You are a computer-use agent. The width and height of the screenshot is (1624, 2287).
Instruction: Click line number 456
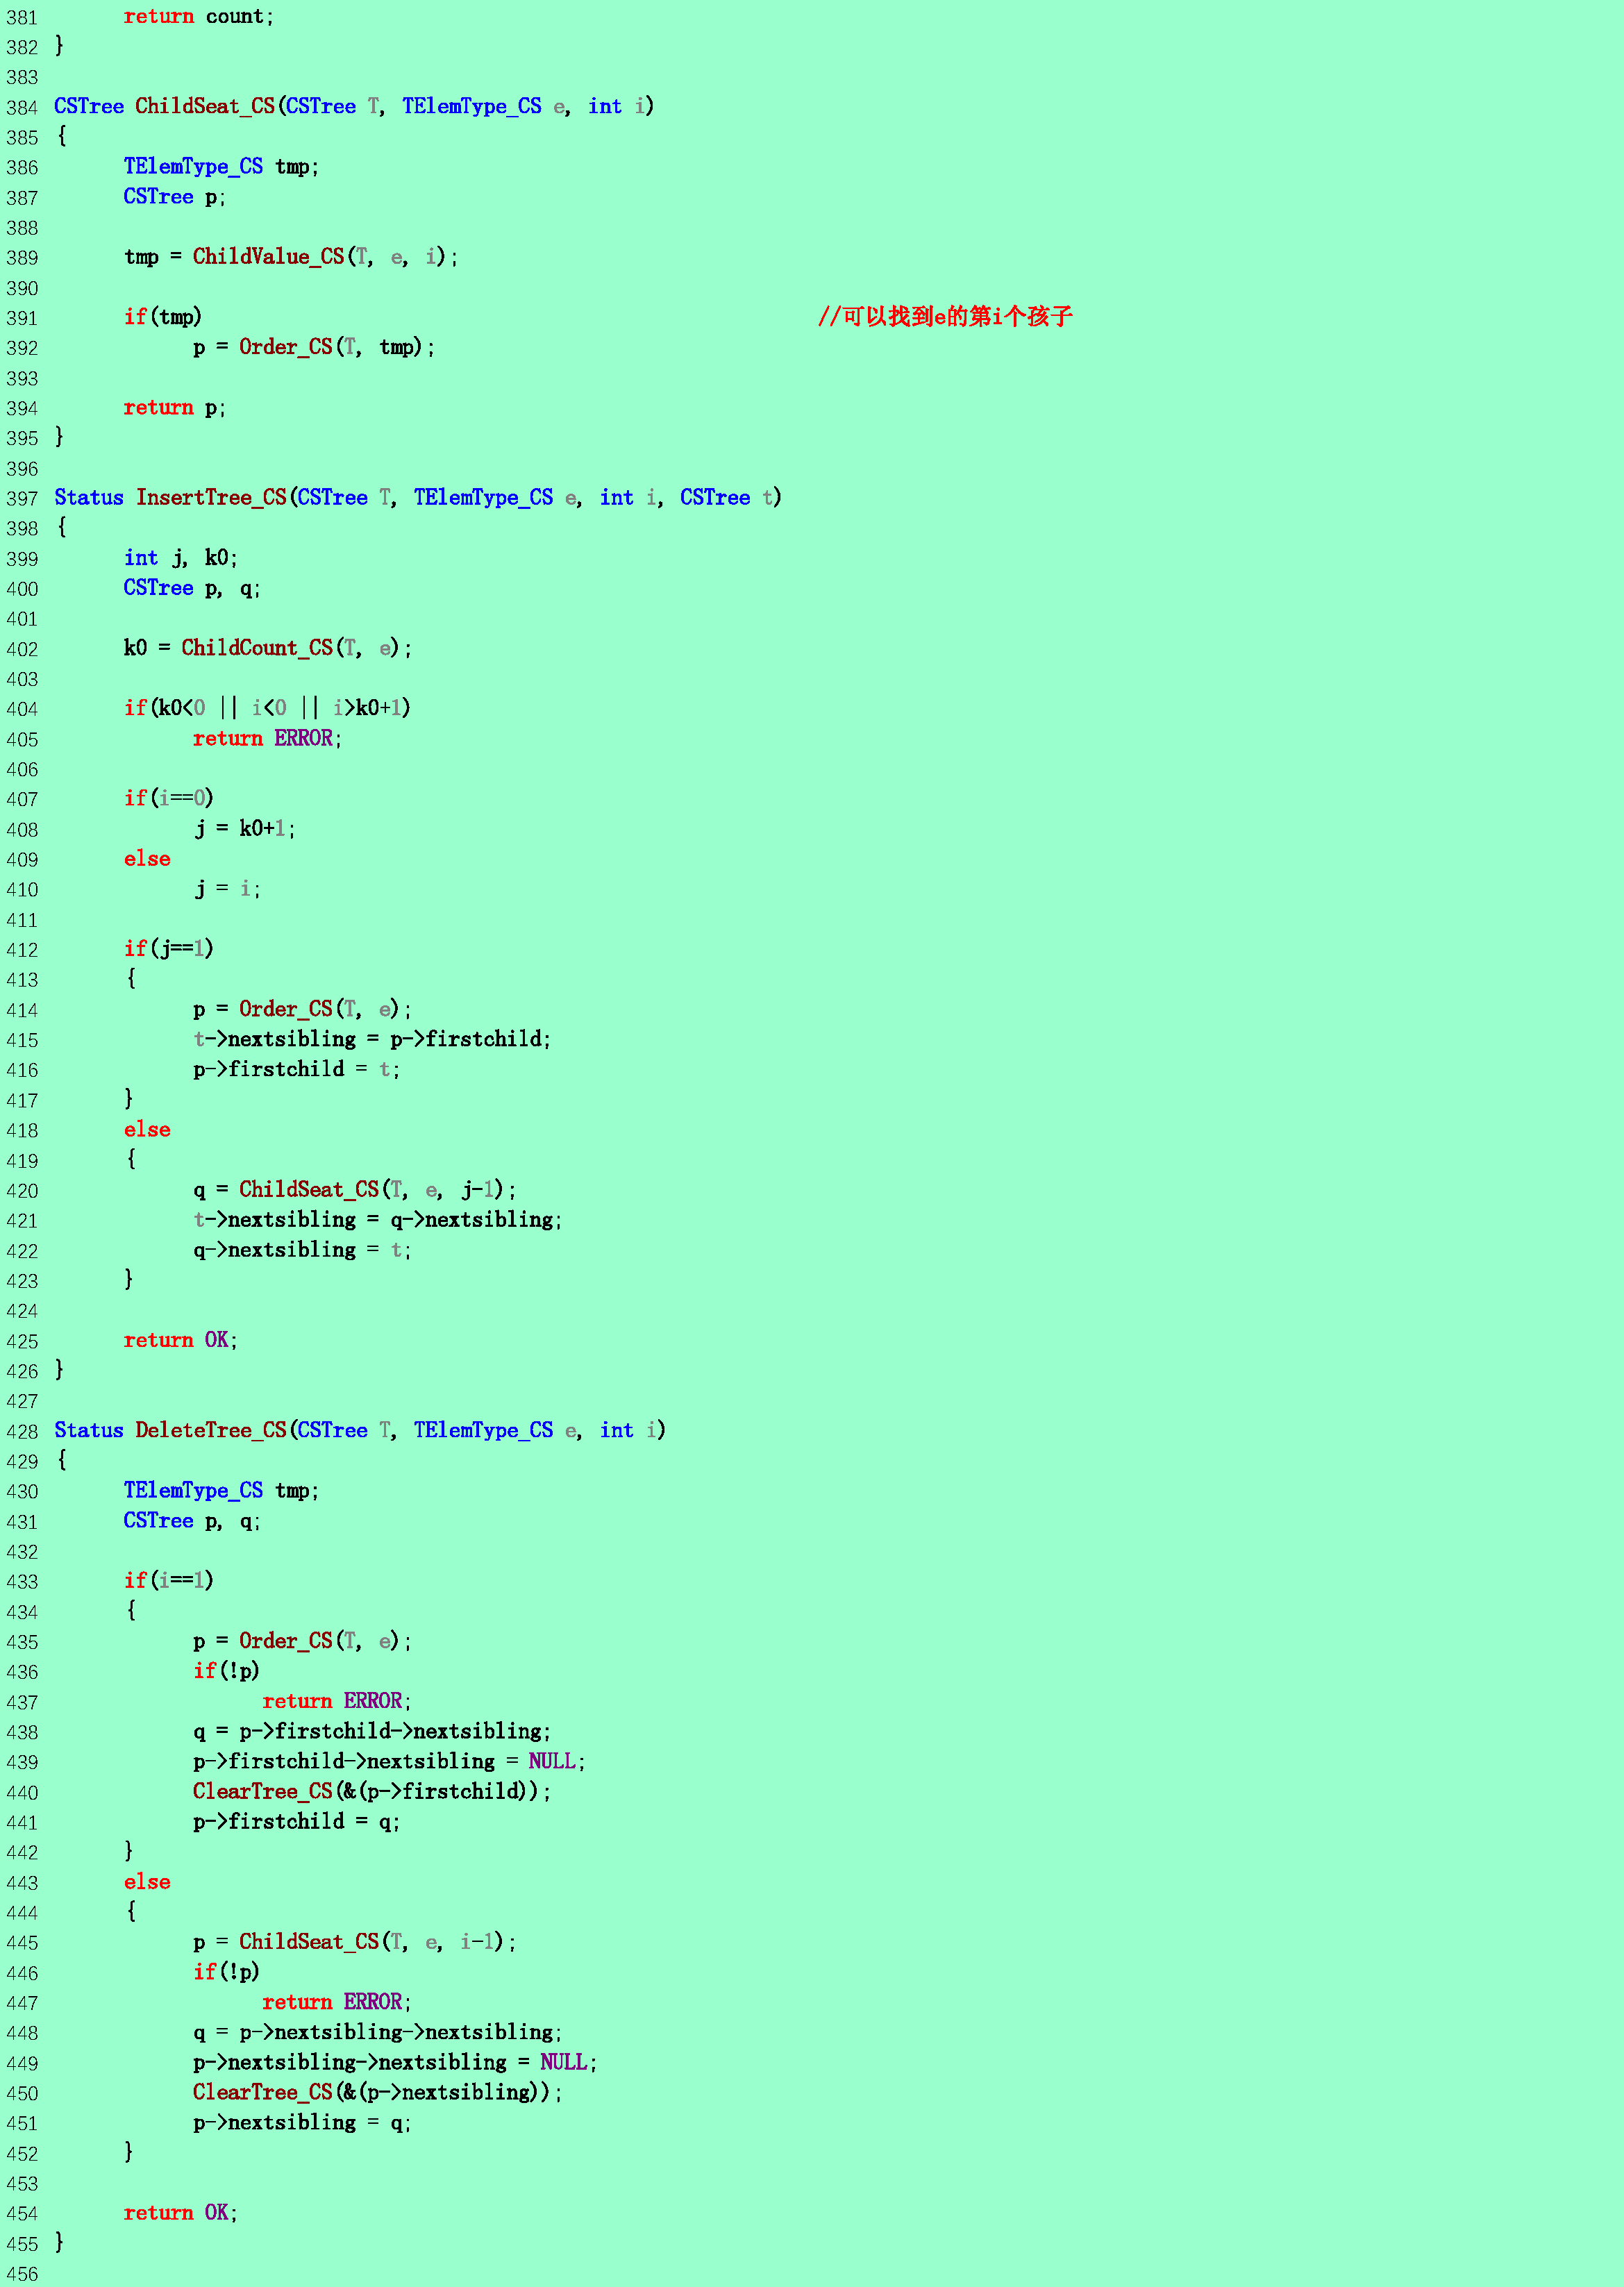click(22, 2274)
